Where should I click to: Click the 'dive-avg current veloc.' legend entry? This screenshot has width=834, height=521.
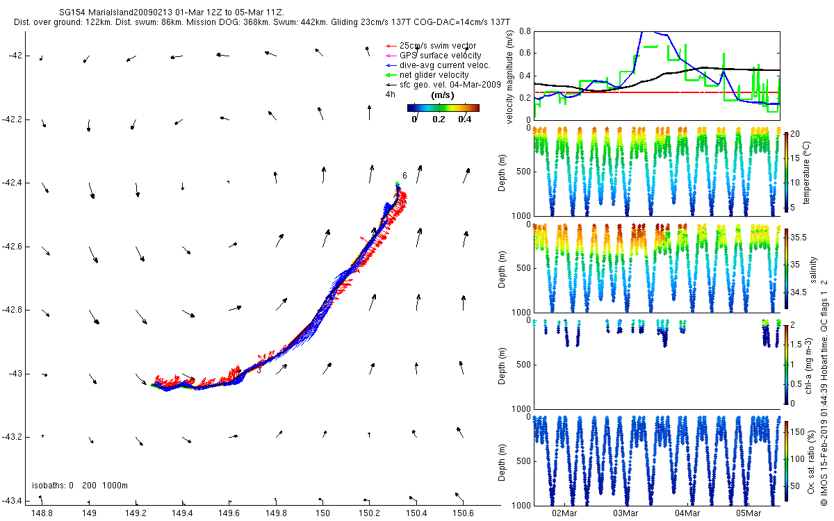(445, 65)
